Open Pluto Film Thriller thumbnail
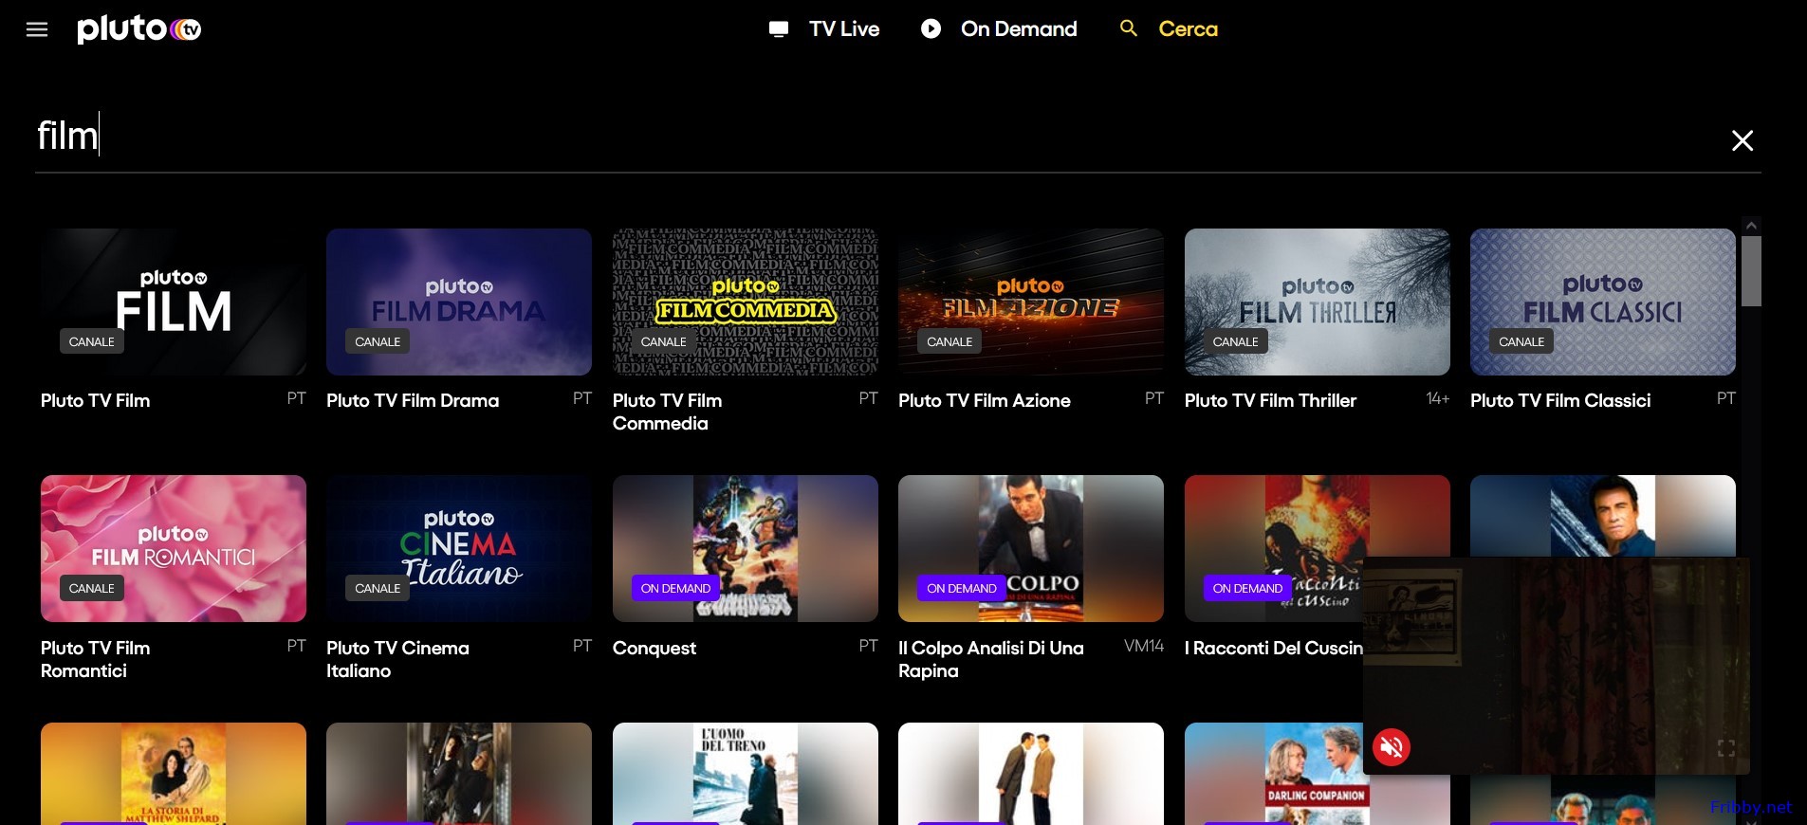 coord(1318,302)
